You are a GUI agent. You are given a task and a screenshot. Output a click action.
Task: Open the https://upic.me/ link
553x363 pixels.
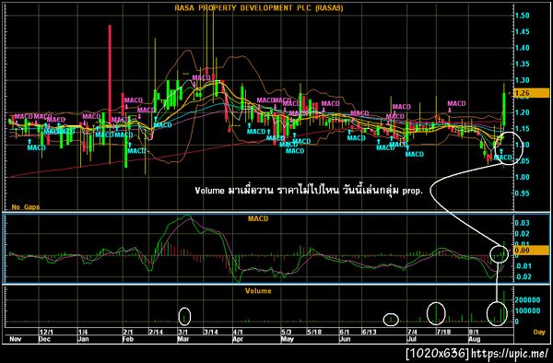coord(510,353)
